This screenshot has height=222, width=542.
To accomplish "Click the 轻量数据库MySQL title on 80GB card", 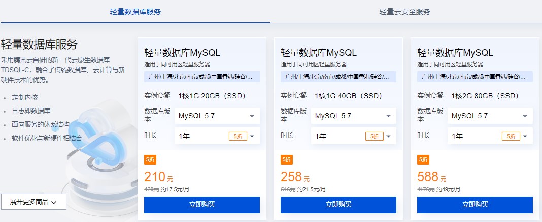I will pyautogui.click(x=455, y=53).
